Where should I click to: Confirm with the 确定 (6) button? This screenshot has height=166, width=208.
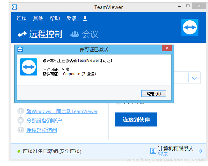[154, 94]
